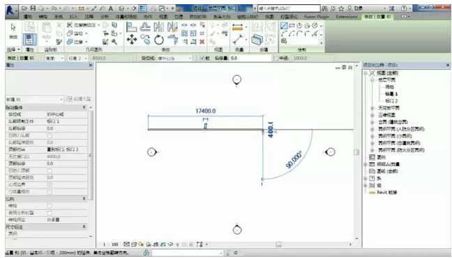Toggle the Chain checkbox in the options bar
452x258 pixels.
tap(202, 58)
